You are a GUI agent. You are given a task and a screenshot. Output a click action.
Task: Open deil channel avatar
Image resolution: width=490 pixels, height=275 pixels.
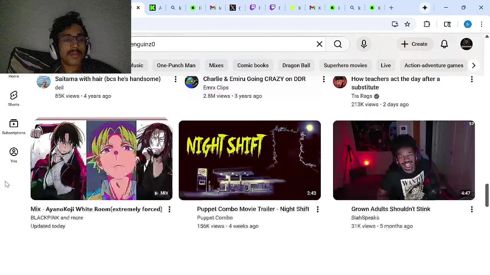tap(44, 82)
